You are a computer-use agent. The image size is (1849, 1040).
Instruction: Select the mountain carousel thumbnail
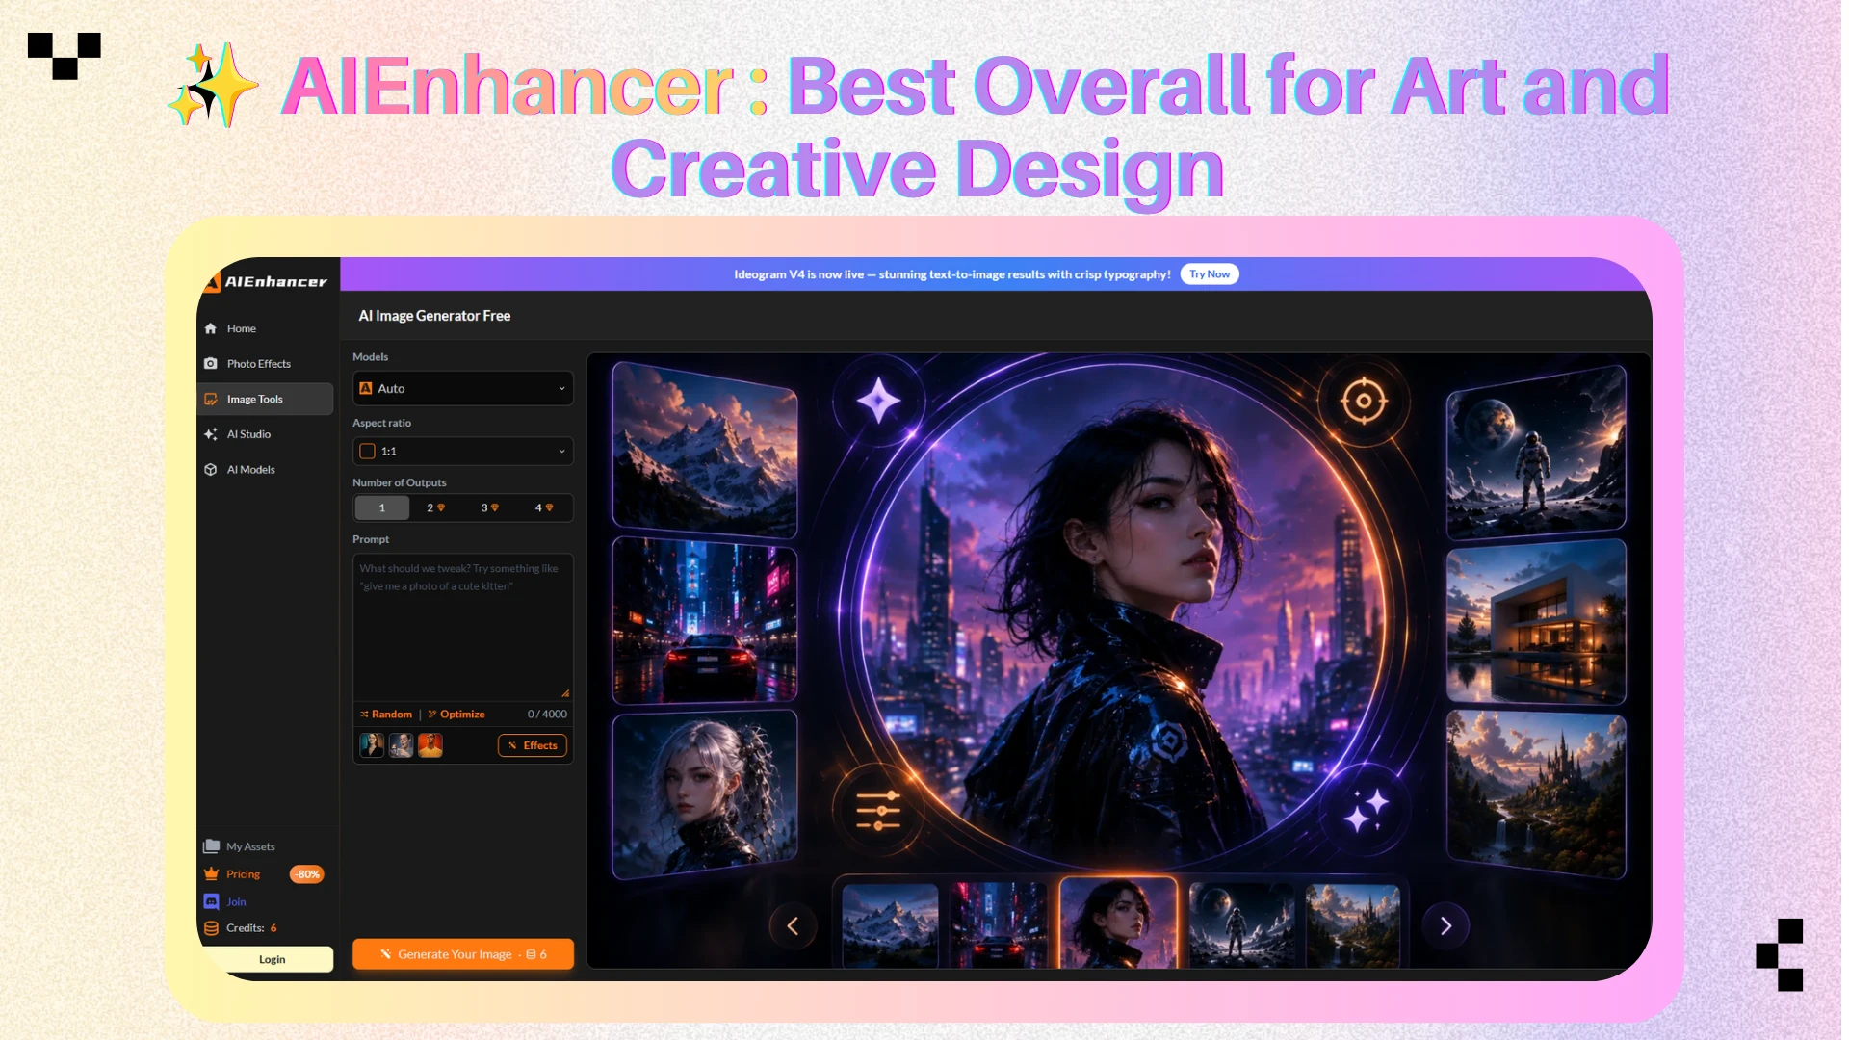[x=890, y=925]
